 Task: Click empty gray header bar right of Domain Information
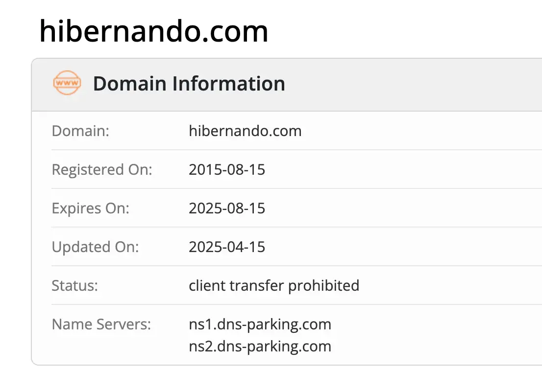pyautogui.click(x=417, y=84)
